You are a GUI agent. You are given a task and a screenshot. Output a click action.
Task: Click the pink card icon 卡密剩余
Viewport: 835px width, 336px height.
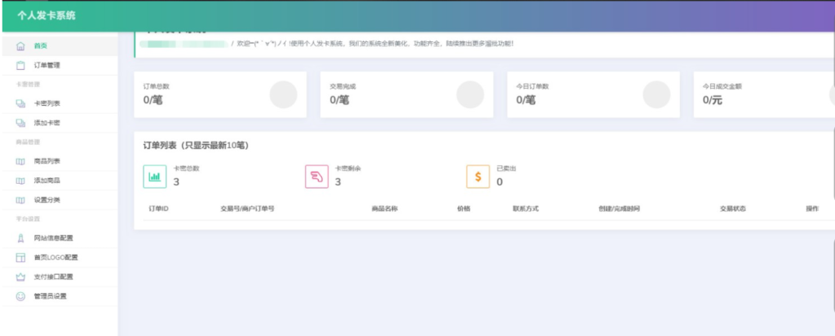[316, 177]
